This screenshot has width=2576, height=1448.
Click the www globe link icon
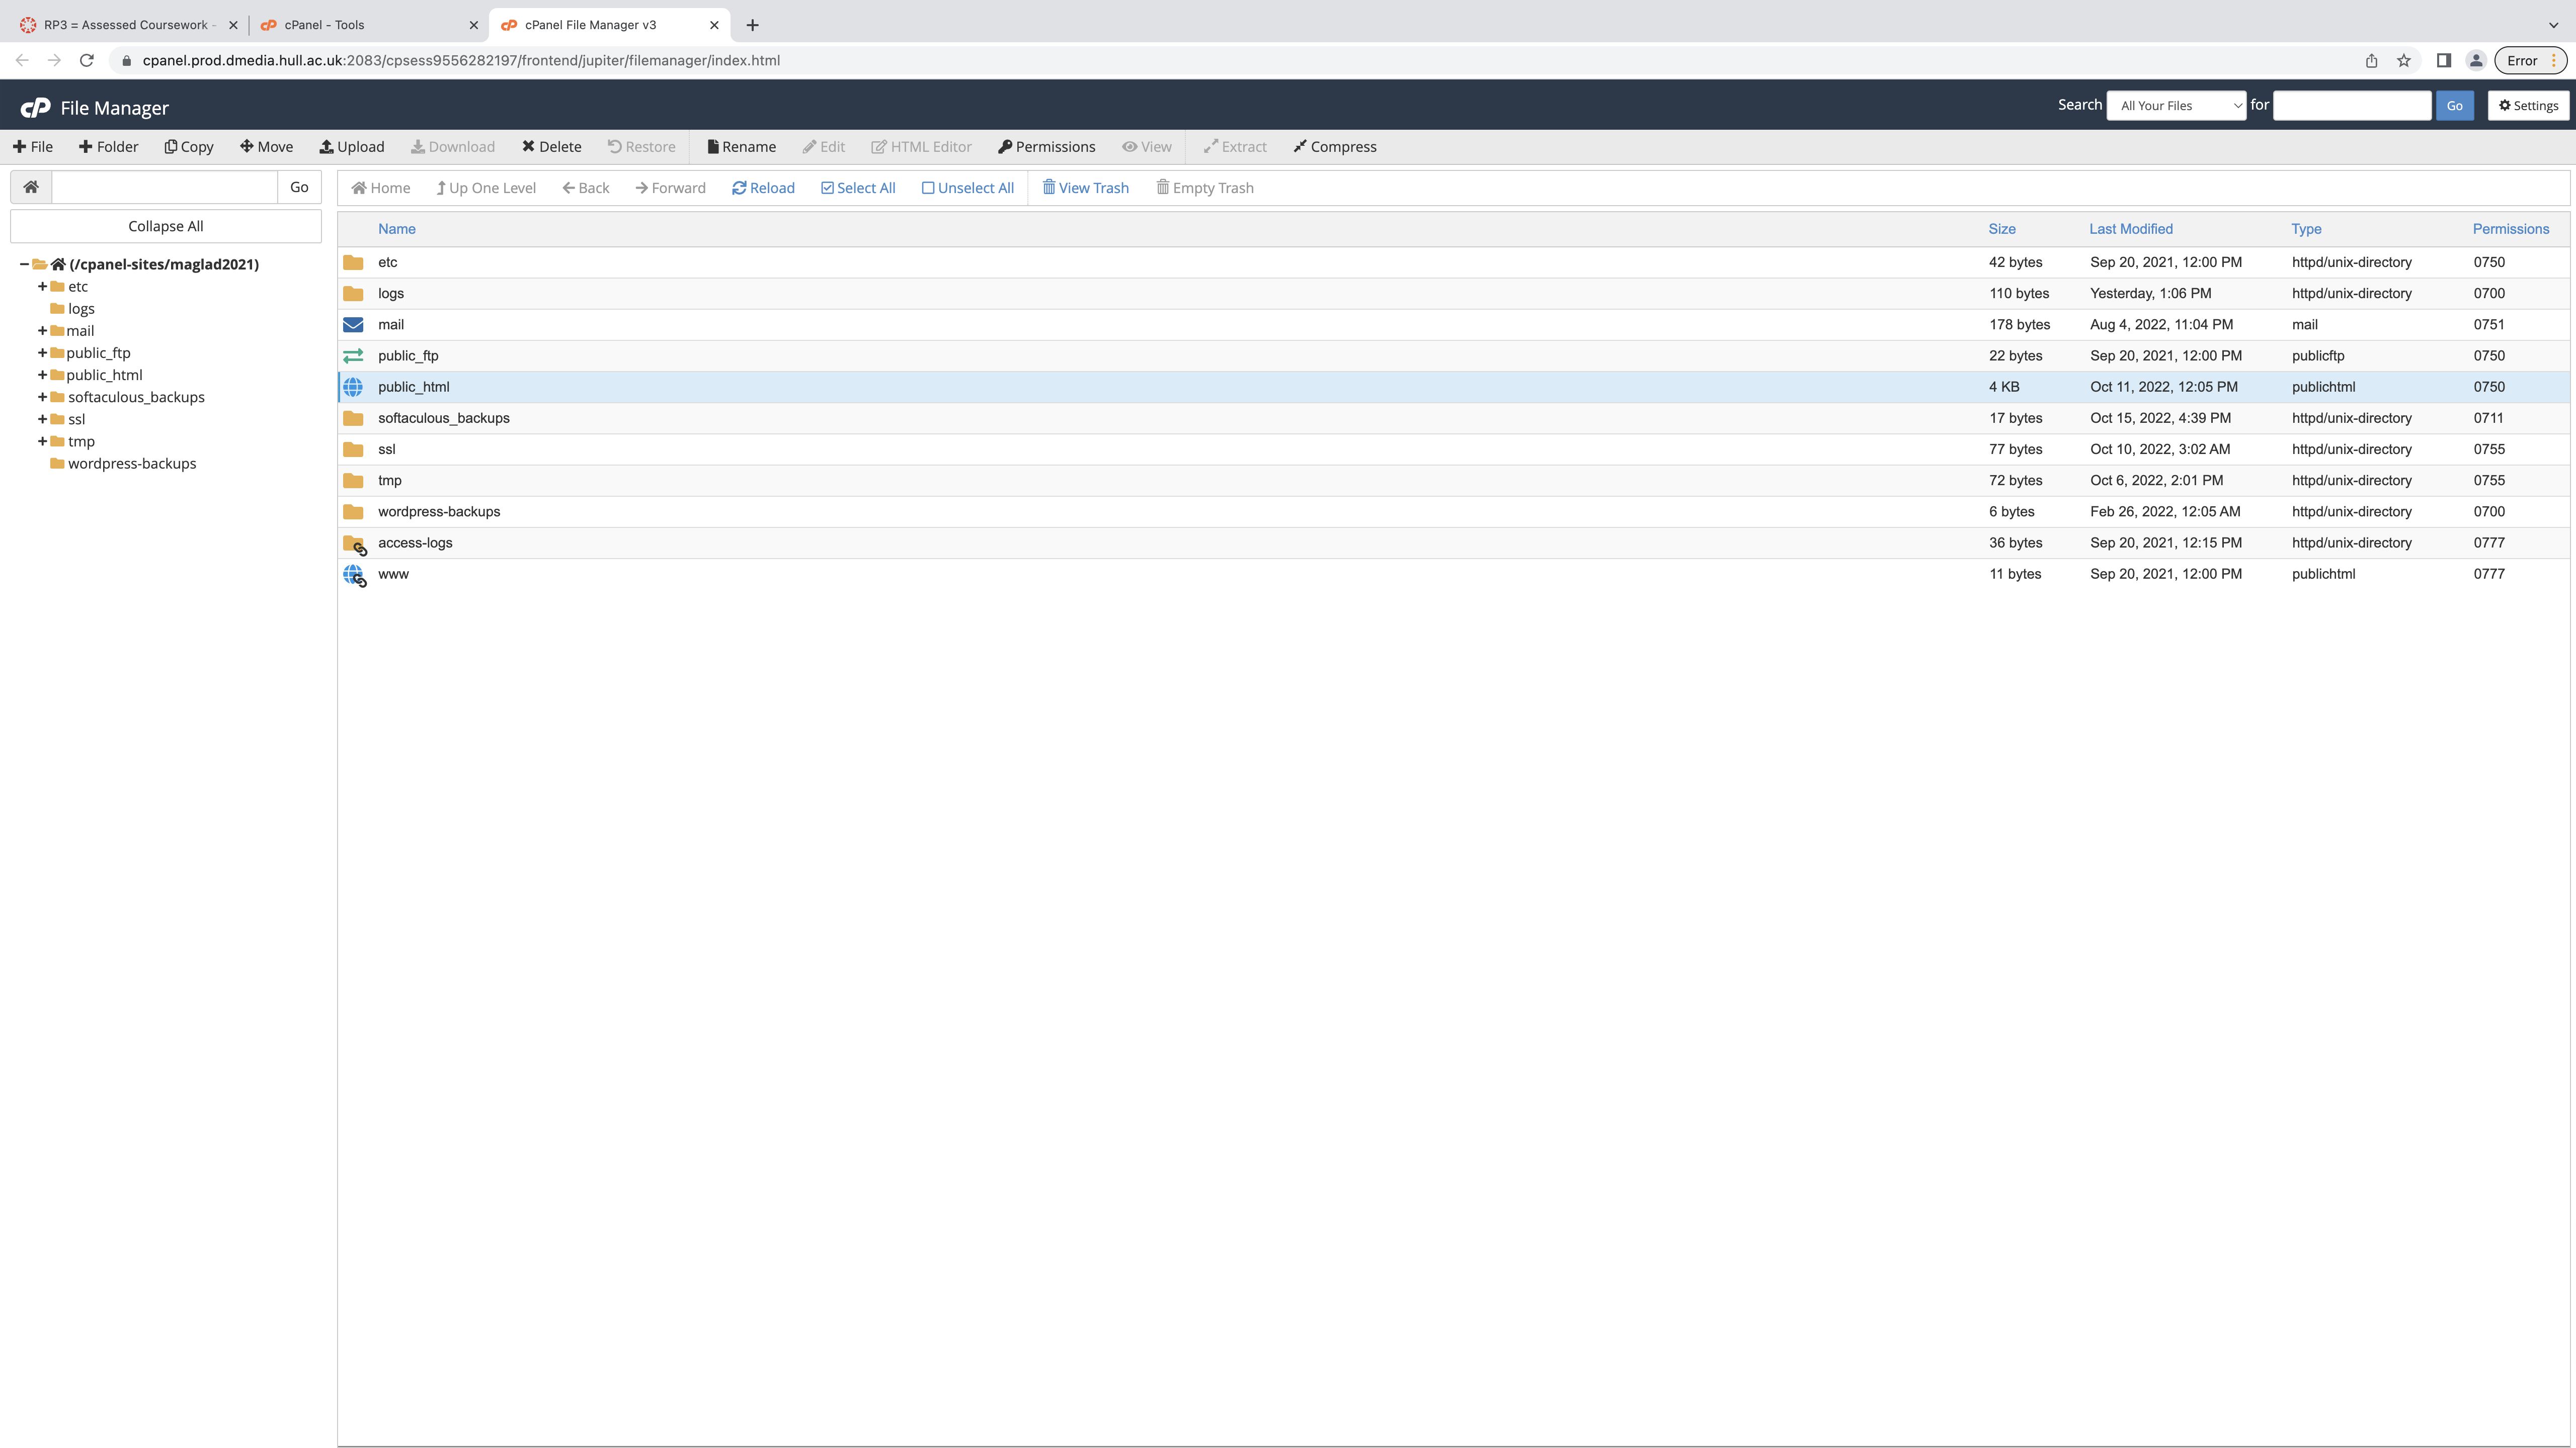(354, 575)
